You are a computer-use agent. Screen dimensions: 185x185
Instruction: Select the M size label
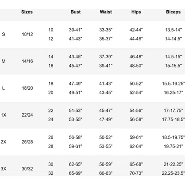3,61
